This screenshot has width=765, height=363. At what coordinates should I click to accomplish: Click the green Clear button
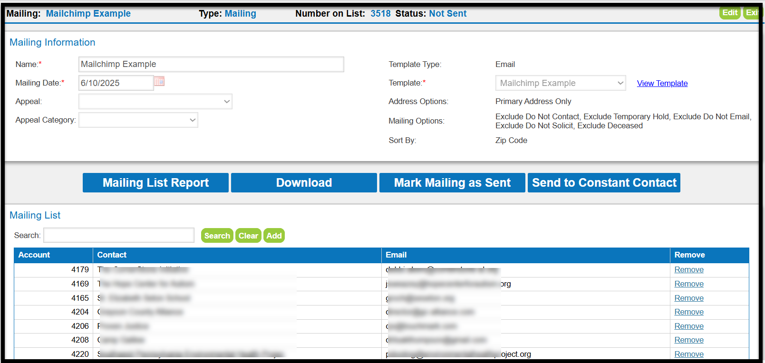pyautogui.click(x=248, y=236)
